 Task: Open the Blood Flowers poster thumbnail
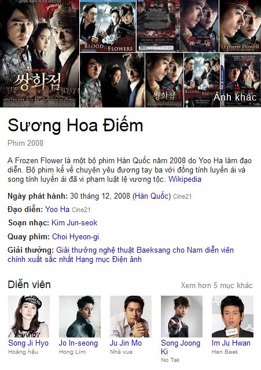click(x=108, y=26)
